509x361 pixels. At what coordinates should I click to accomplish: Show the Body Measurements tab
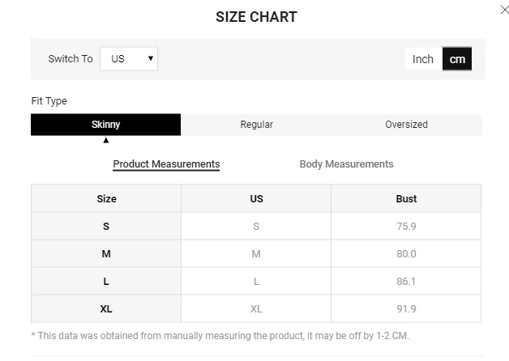pyautogui.click(x=346, y=164)
